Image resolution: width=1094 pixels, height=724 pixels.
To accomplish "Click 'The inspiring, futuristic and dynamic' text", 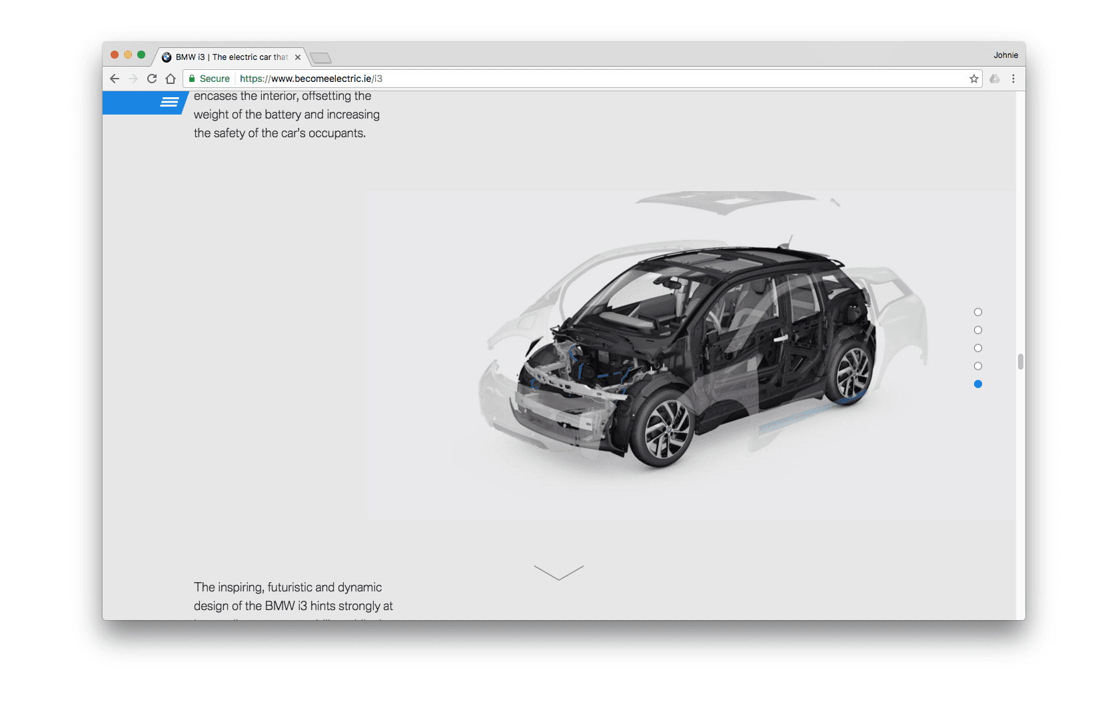I will point(288,587).
